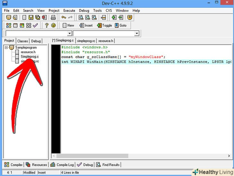Open the Project menu
This screenshot has height=176, width=234.
54,10
